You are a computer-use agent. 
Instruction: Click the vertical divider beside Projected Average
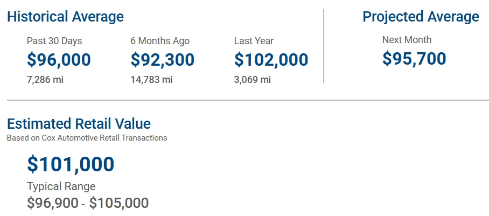(324, 46)
